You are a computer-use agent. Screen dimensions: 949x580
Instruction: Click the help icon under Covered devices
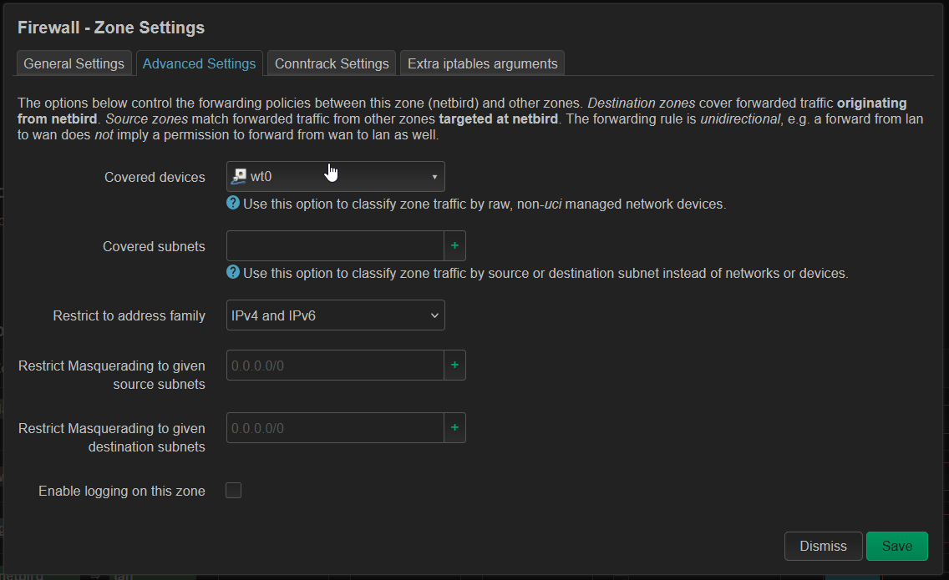(x=233, y=204)
